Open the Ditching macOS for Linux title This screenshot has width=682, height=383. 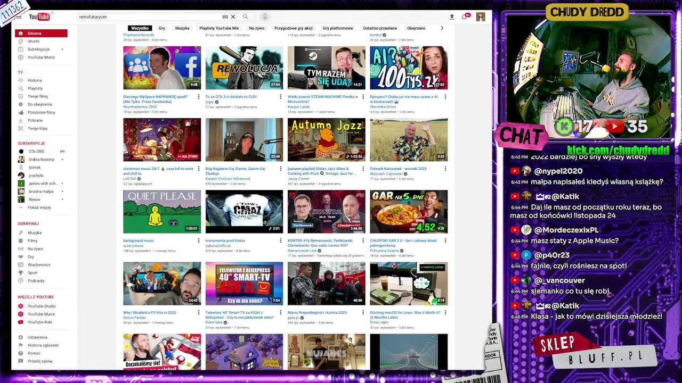click(x=405, y=315)
